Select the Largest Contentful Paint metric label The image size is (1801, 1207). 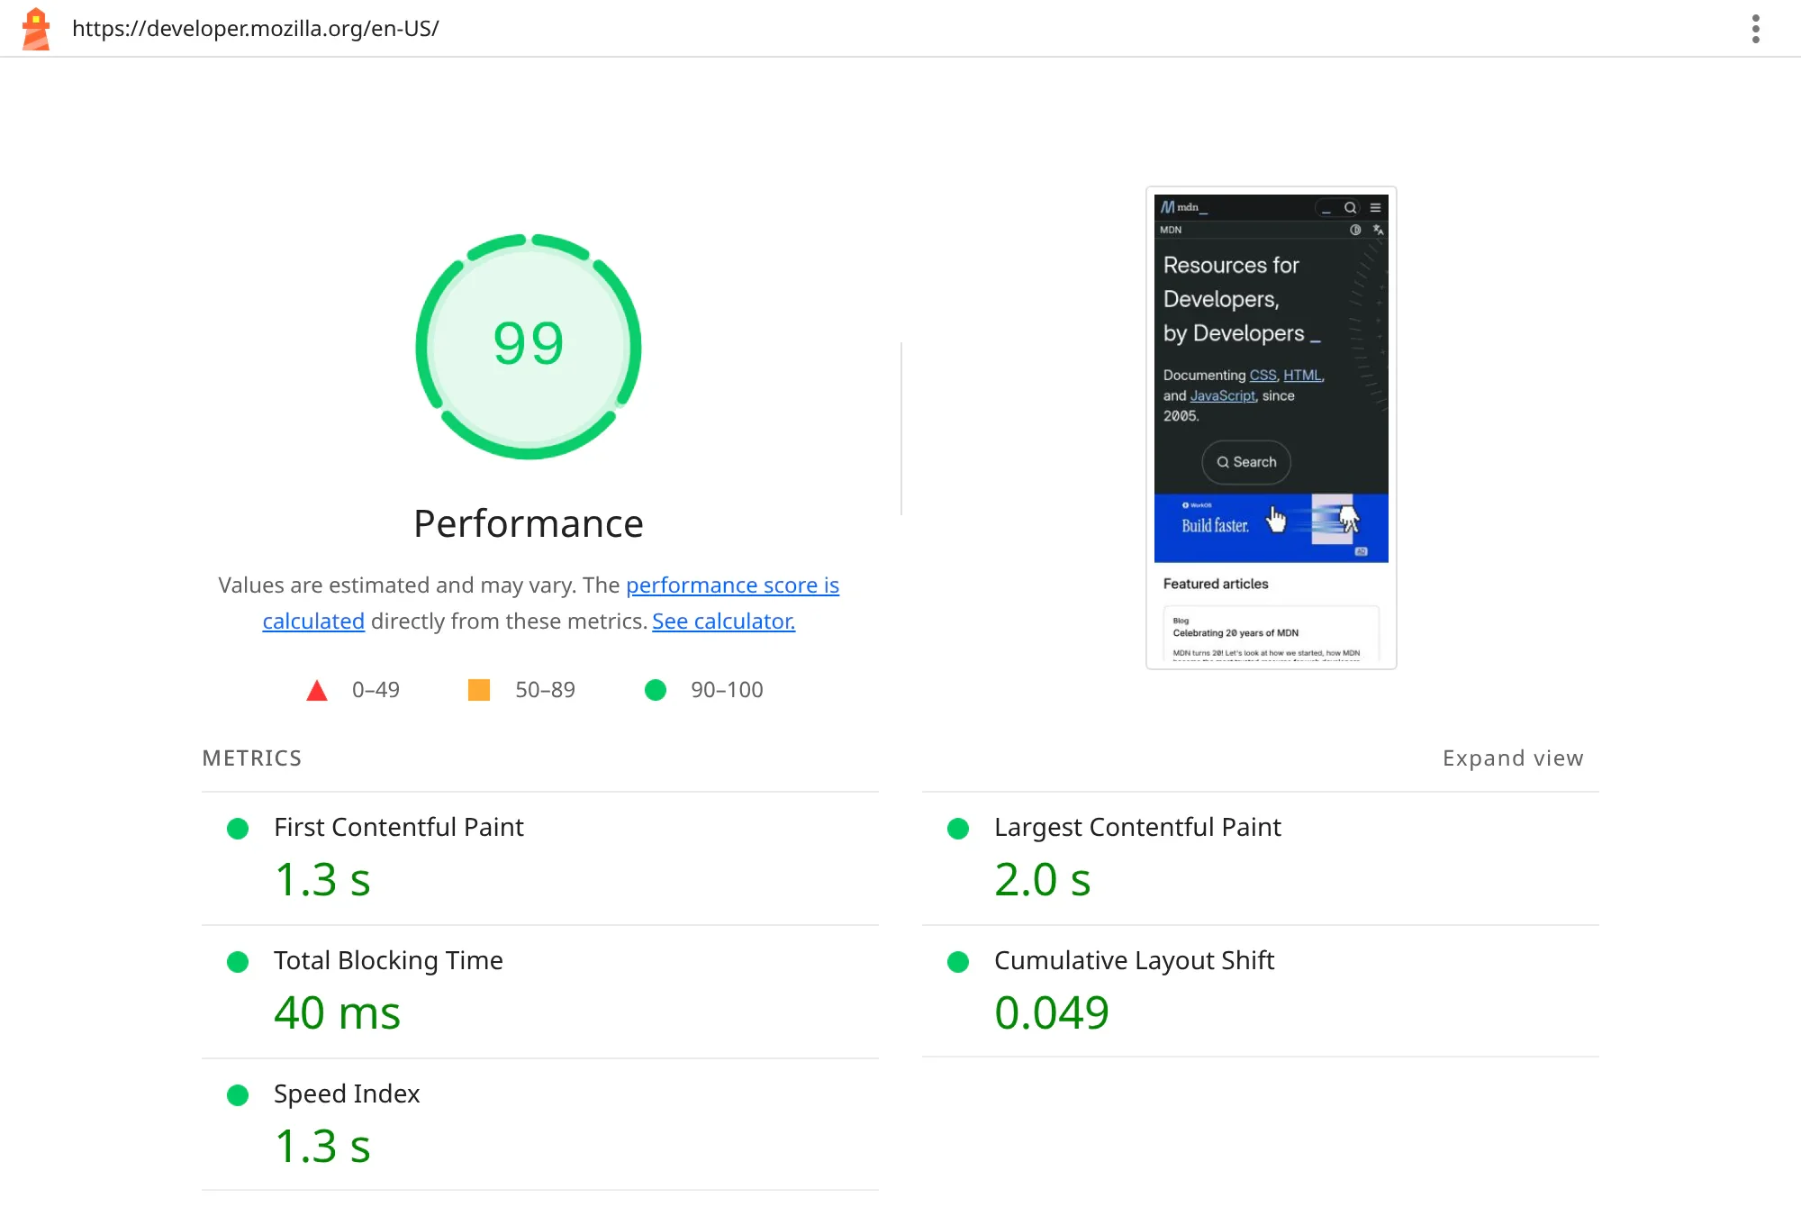tap(1137, 827)
